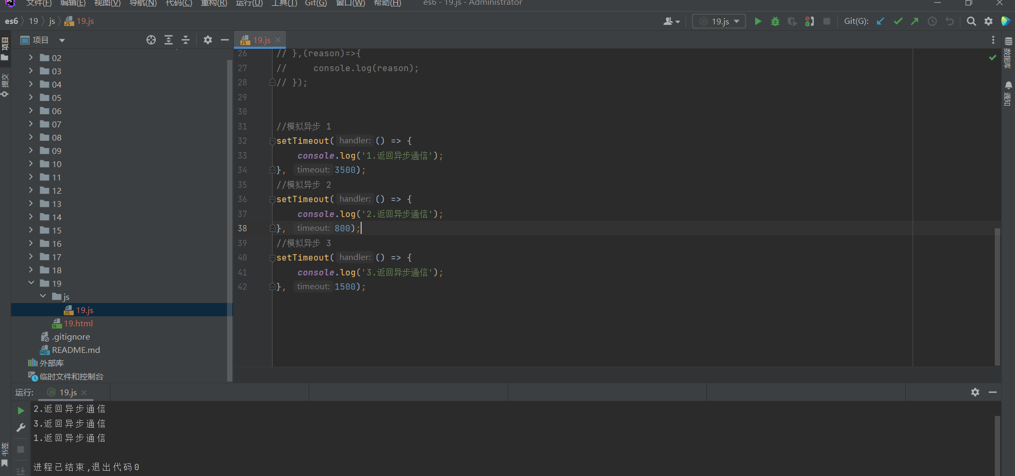Open the Git(G) menu
The height and width of the screenshot is (476, 1015).
click(x=316, y=3)
